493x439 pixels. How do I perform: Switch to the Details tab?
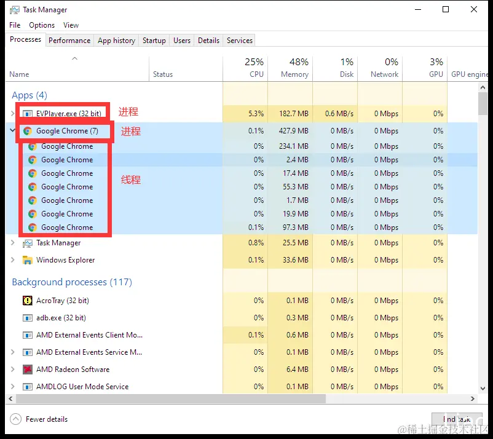pyautogui.click(x=208, y=41)
